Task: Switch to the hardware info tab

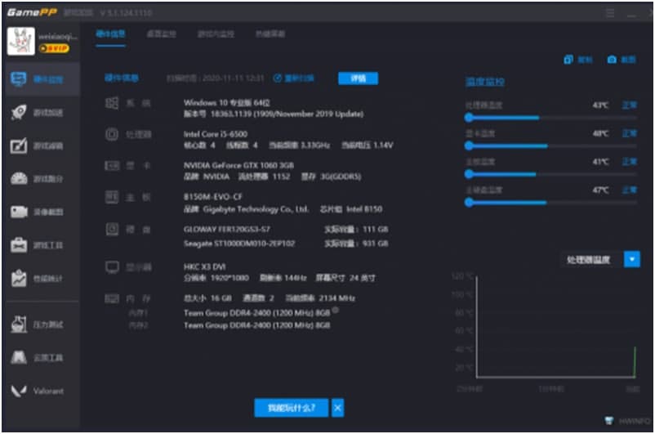Action: [110, 34]
